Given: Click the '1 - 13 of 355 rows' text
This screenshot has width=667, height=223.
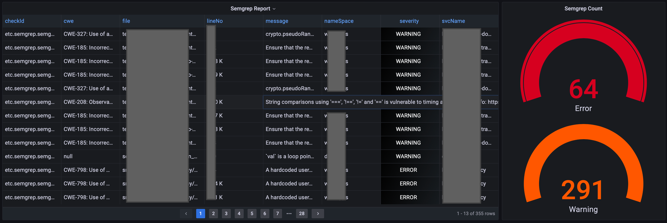Looking at the screenshot, I should (x=476, y=214).
